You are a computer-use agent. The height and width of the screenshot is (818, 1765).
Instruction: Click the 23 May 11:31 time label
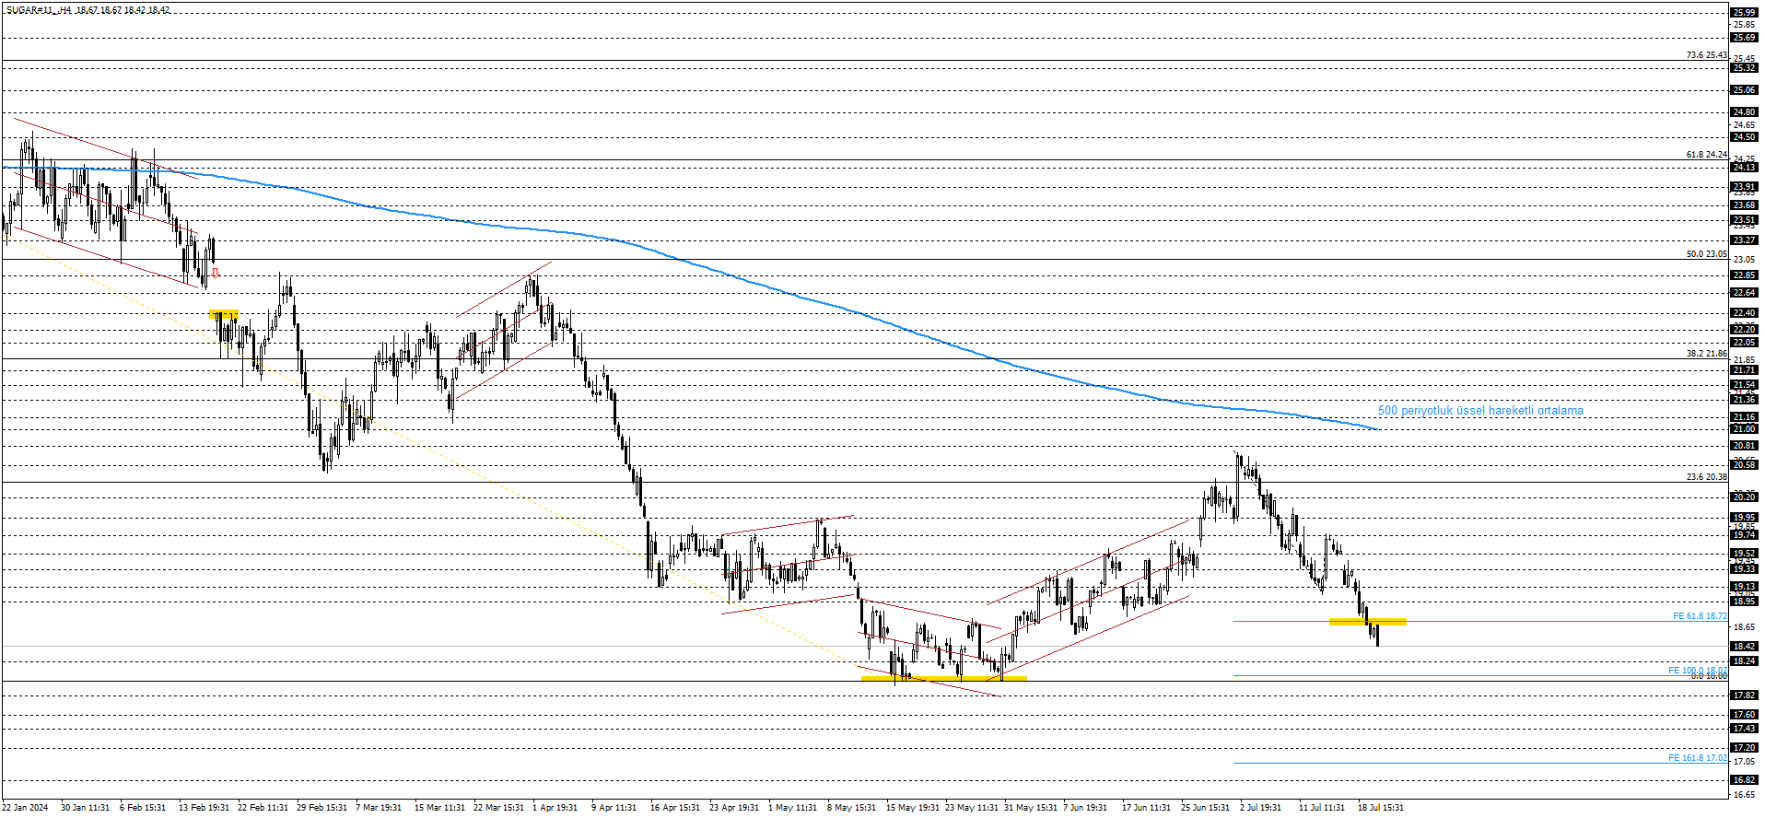(972, 808)
